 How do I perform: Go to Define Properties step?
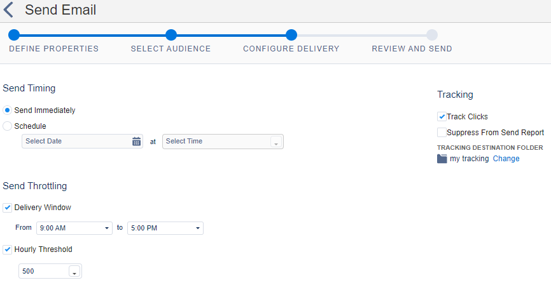pos(54,49)
